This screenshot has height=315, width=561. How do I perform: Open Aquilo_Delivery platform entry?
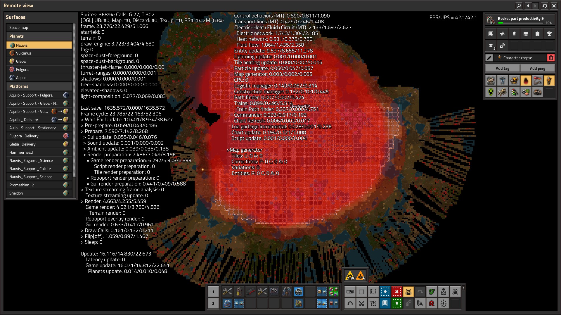39,120
